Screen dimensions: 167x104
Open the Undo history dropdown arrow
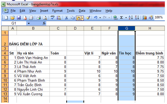tap(100, 18)
